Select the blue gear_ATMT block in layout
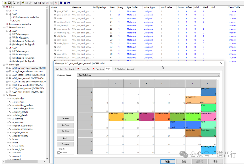Viewport: 244px width, 164px height. click(208, 92)
